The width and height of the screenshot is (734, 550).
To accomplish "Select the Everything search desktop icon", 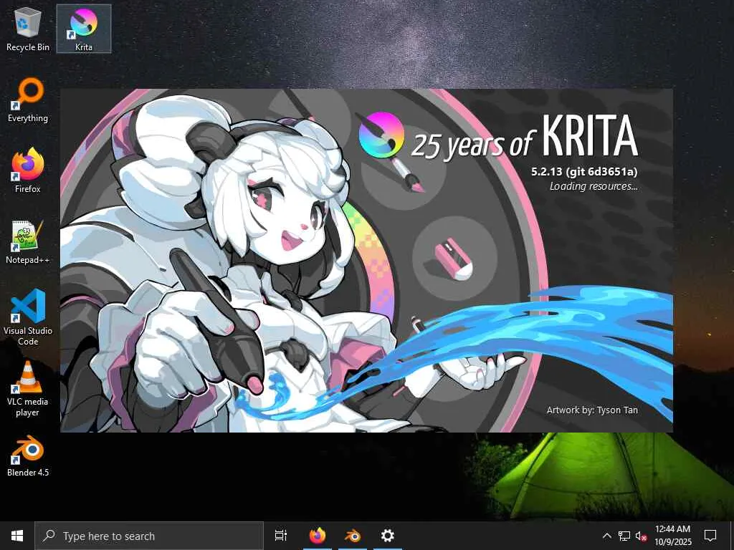I will tap(28, 100).
